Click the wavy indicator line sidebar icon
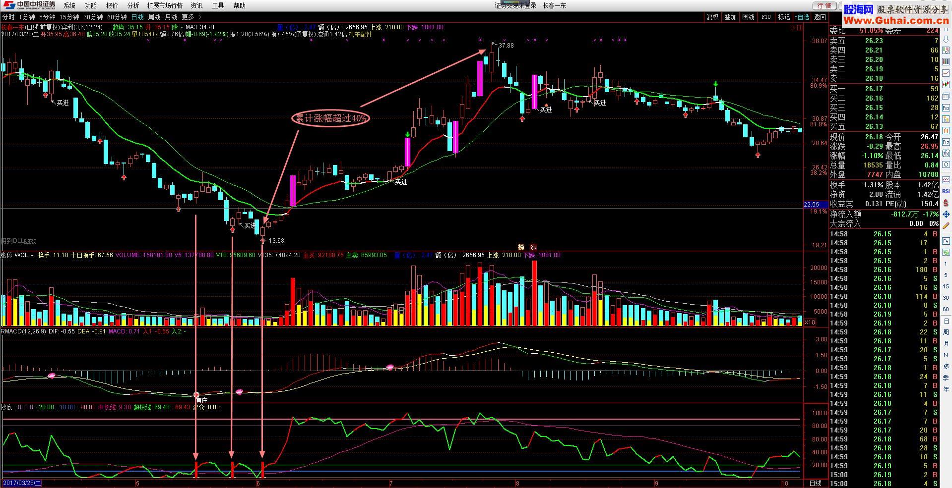The image size is (952, 488). pyautogui.click(x=946, y=179)
